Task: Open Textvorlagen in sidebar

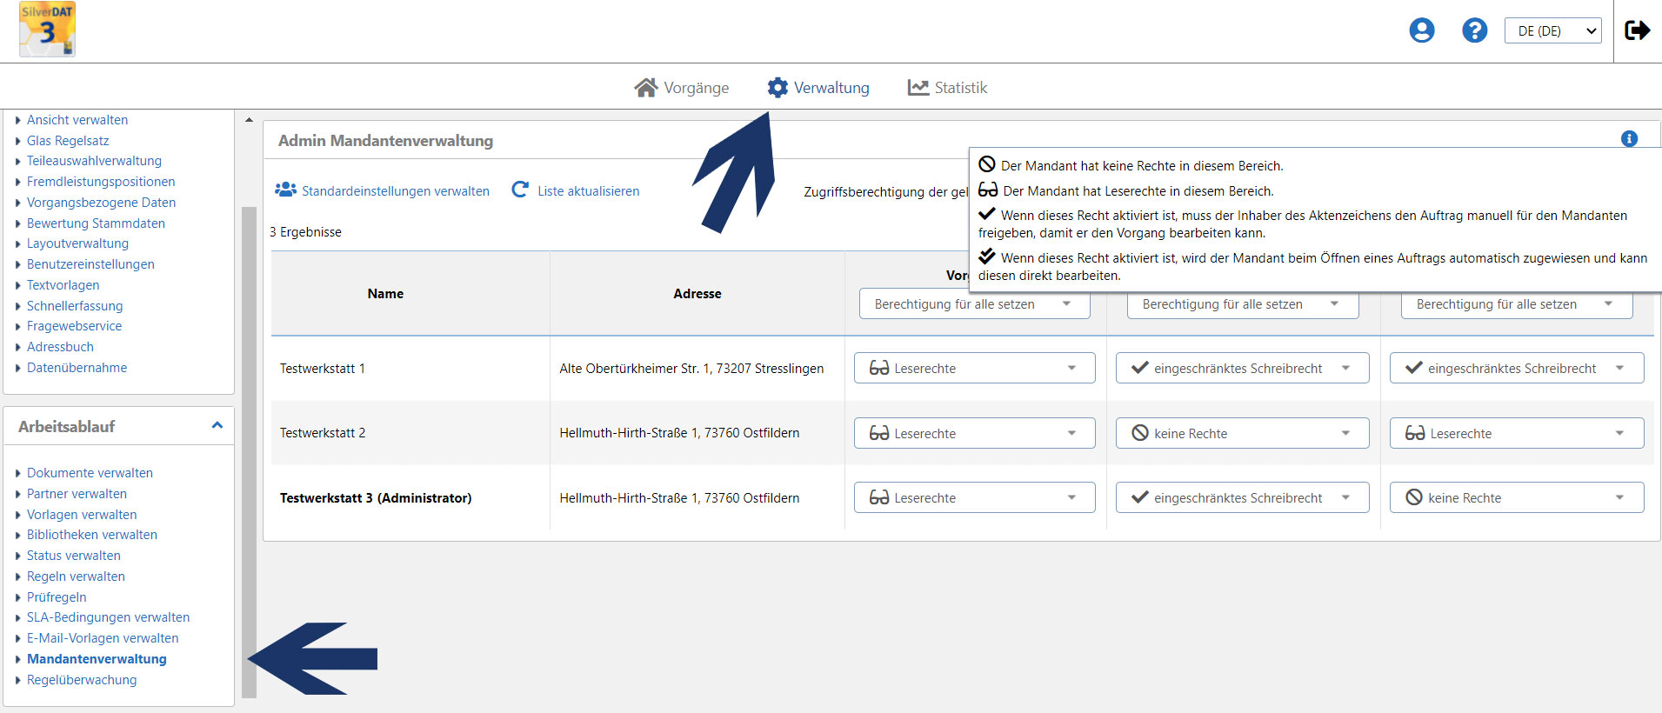Action: coord(63,285)
